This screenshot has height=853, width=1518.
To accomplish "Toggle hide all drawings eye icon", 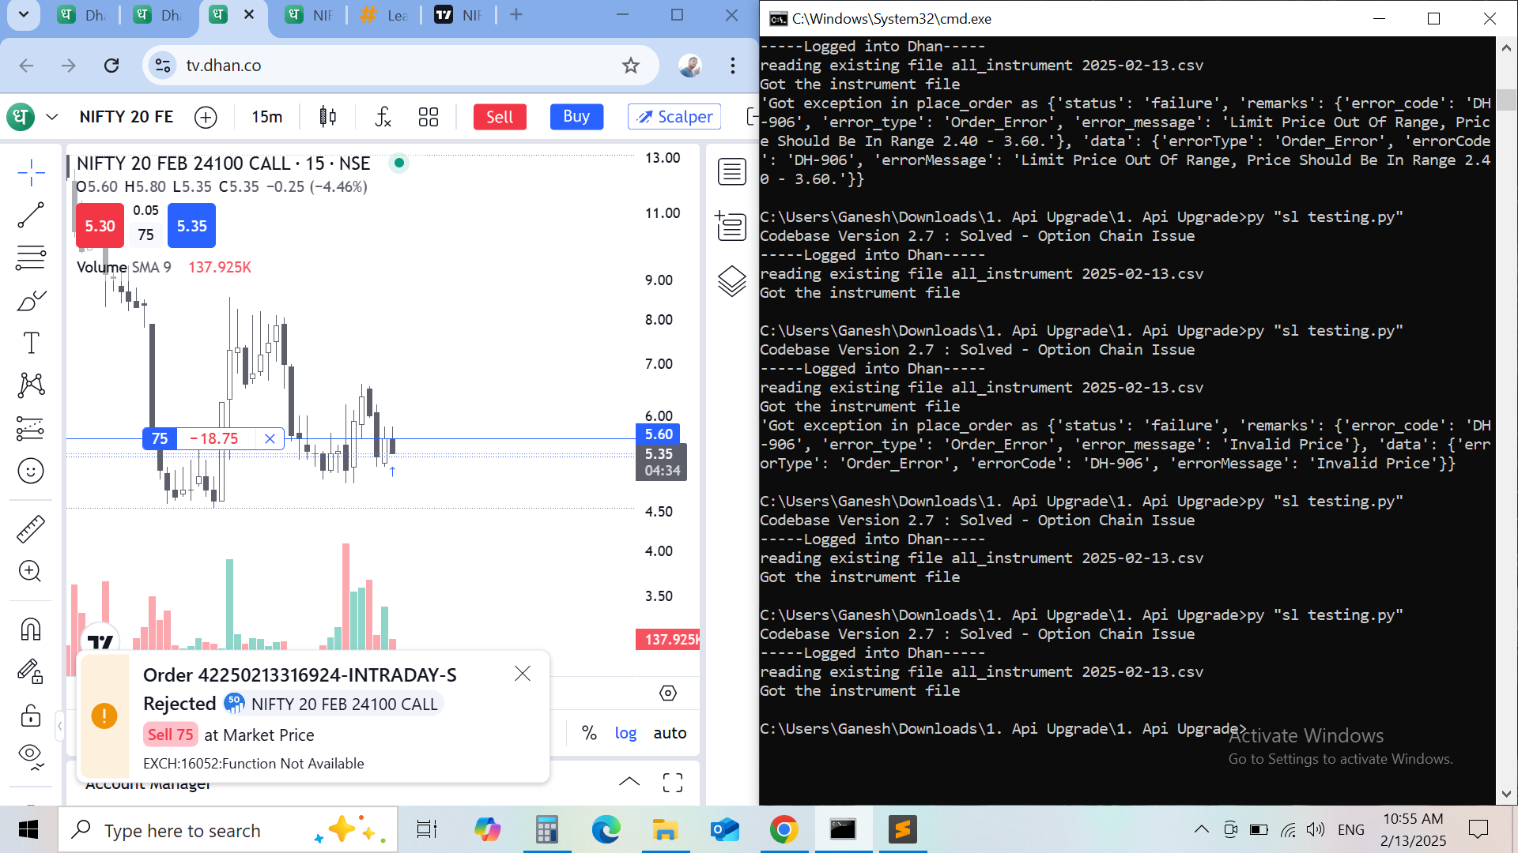I will tap(31, 757).
